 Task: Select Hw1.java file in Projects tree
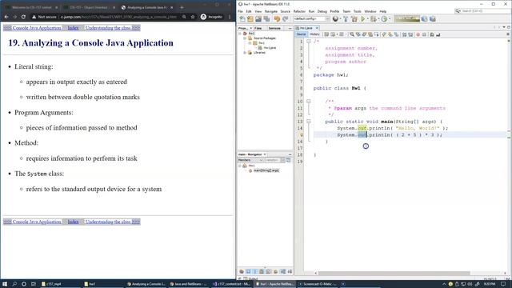(x=270, y=48)
